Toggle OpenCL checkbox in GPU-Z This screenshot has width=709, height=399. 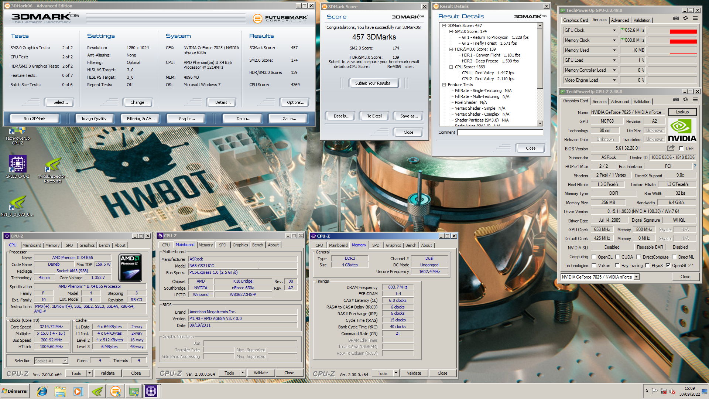[594, 257]
